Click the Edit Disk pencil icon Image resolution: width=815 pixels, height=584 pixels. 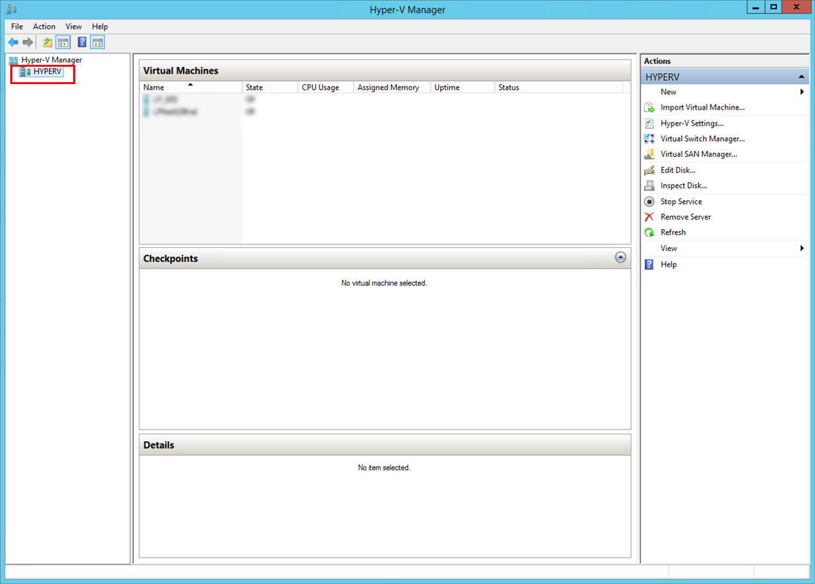(x=649, y=169)
